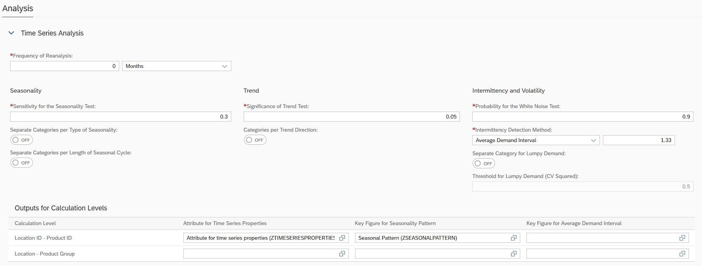Screen dimensions: 702x266
Task: Open value help for Location - Product Group time series attribute
Action: coord(342,254)
